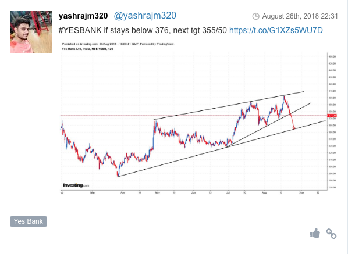
Task: Copy the post permalink chain icon
Action: point(331,234)
